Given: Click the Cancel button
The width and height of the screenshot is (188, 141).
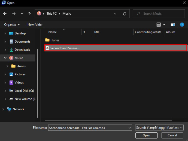Looking at the screenshot, I should [x=172, y=135].
